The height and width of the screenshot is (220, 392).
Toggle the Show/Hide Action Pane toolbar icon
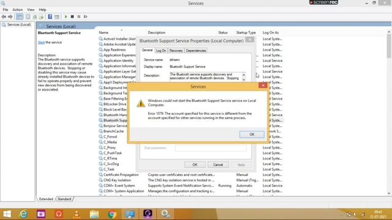click(x=57, y=16)
